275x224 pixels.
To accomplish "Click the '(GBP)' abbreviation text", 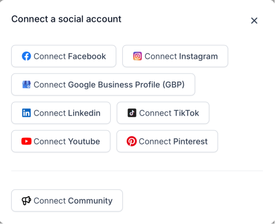I will click(x=174, y=85).
